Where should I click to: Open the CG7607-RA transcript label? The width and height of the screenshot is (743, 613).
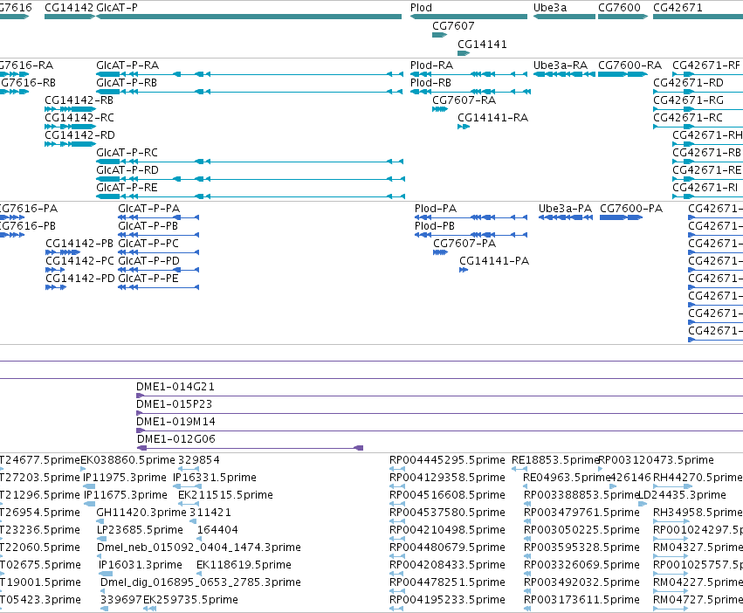point(464,100)
